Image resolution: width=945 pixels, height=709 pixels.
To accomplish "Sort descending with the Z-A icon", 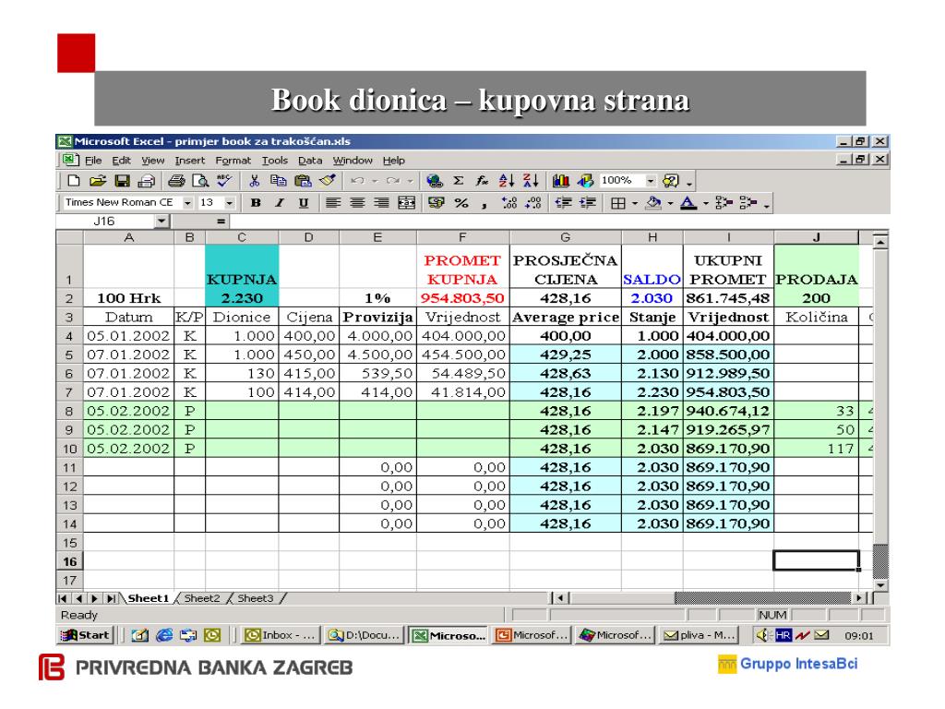I will click(x=531, y=180).
